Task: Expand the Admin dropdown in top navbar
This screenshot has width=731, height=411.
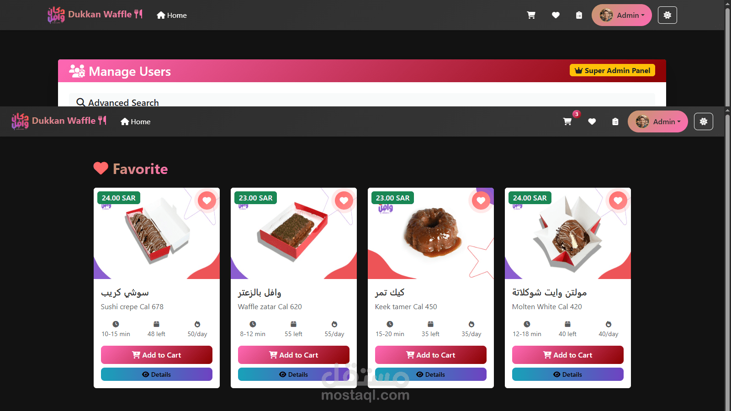Action: click(x=622, y=15)
